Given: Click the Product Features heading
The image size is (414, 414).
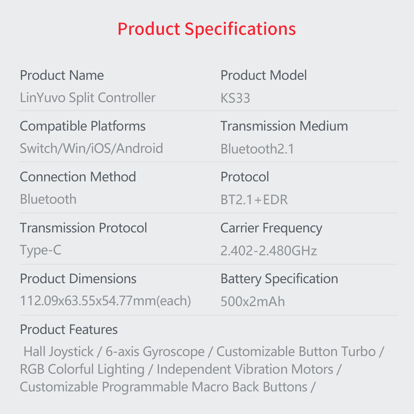Looking at the screenshot, I should coord(69,330).
